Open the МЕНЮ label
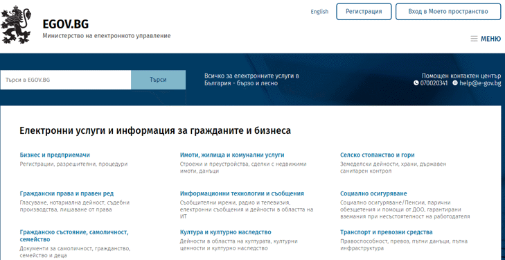Image resolution: width=505 pixels, height=260 pixels. pyautogui.click(x=491, y=39)
